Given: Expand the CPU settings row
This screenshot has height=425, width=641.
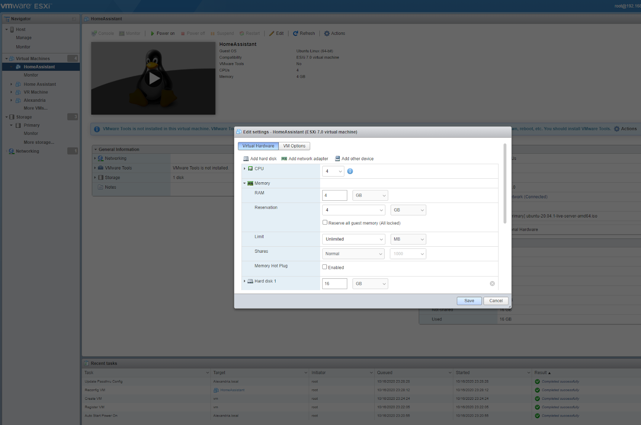Looking at the screenshot, I should [245, 169].
